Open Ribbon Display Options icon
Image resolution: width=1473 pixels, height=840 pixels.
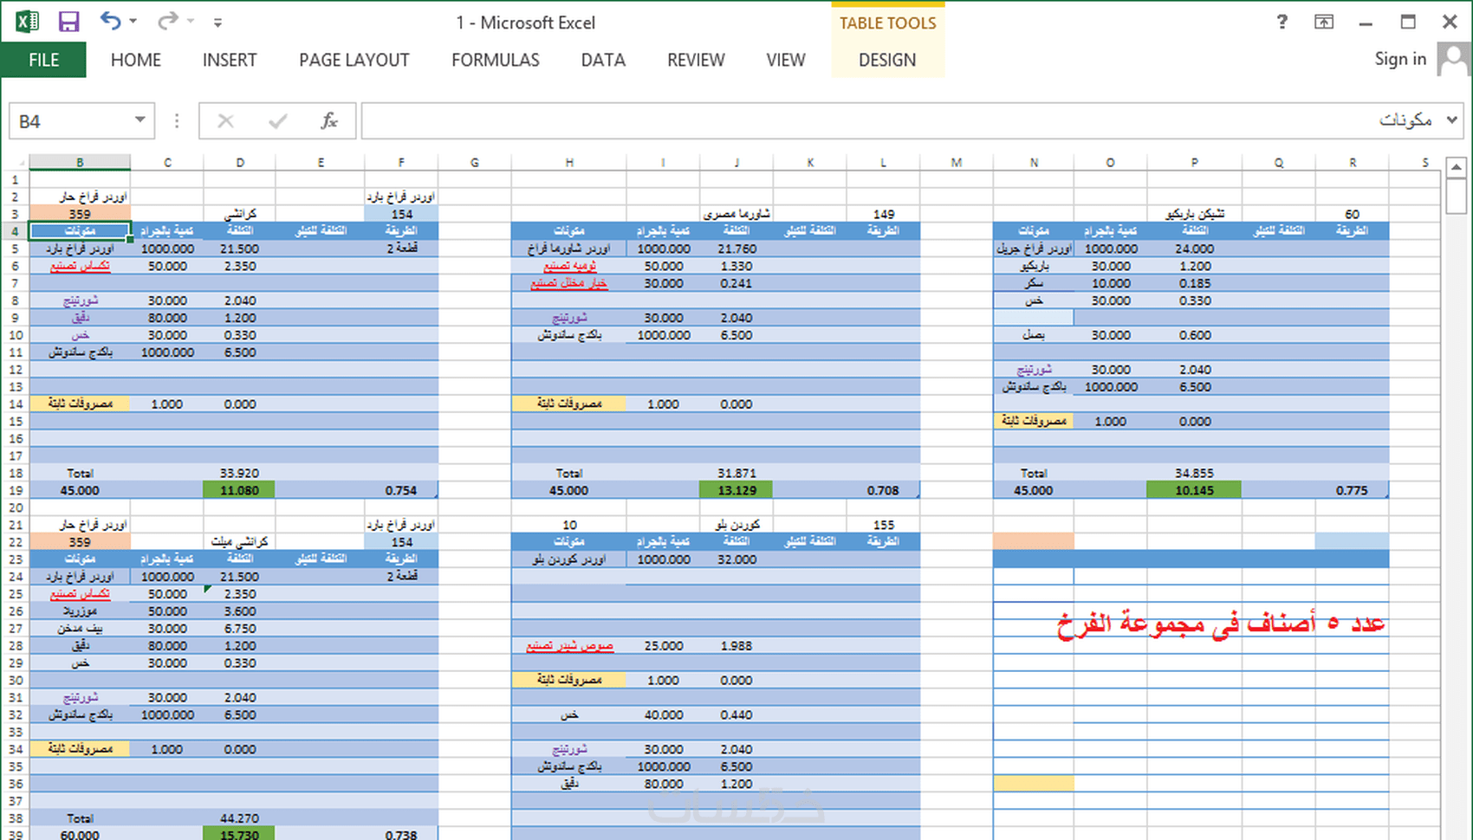(1324, 22)
